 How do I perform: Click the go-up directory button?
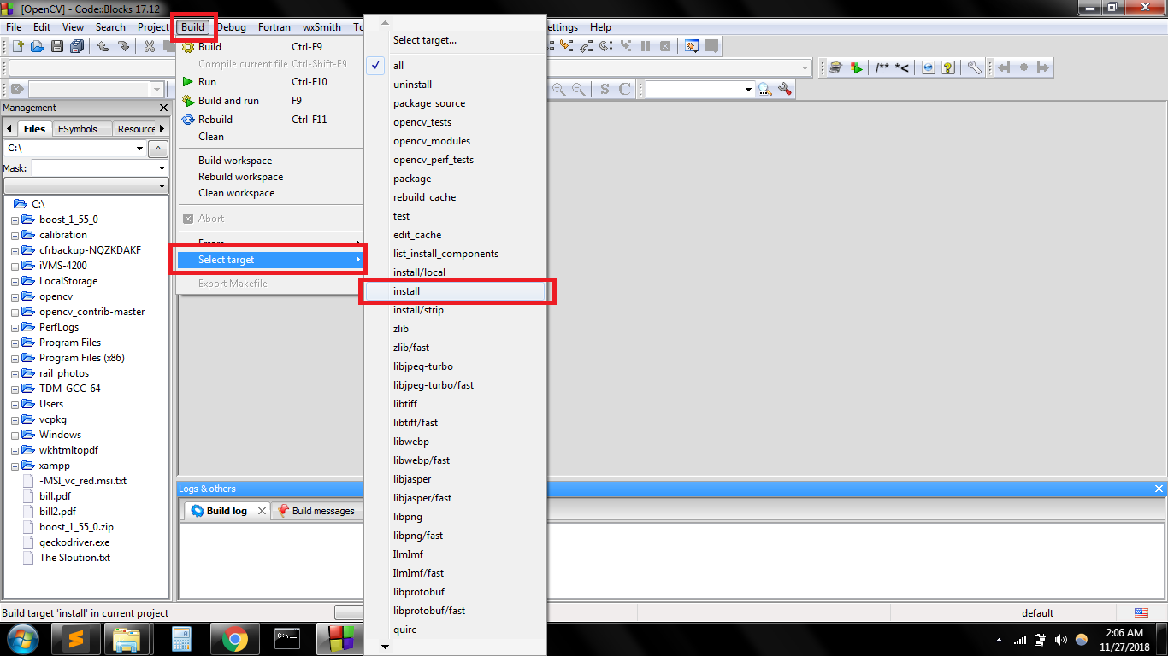coord(158,149)
